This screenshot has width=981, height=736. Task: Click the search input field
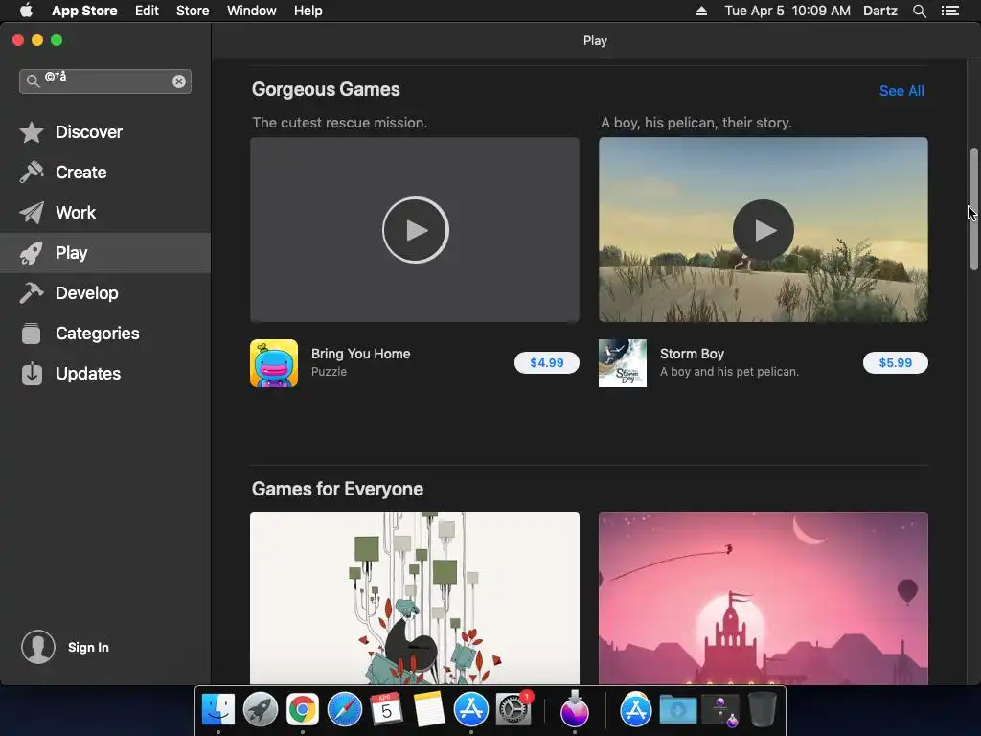(x=105, y=81)
